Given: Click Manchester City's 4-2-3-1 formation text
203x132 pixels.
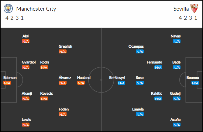Looking at the screenshot, I should pos(14,18).
